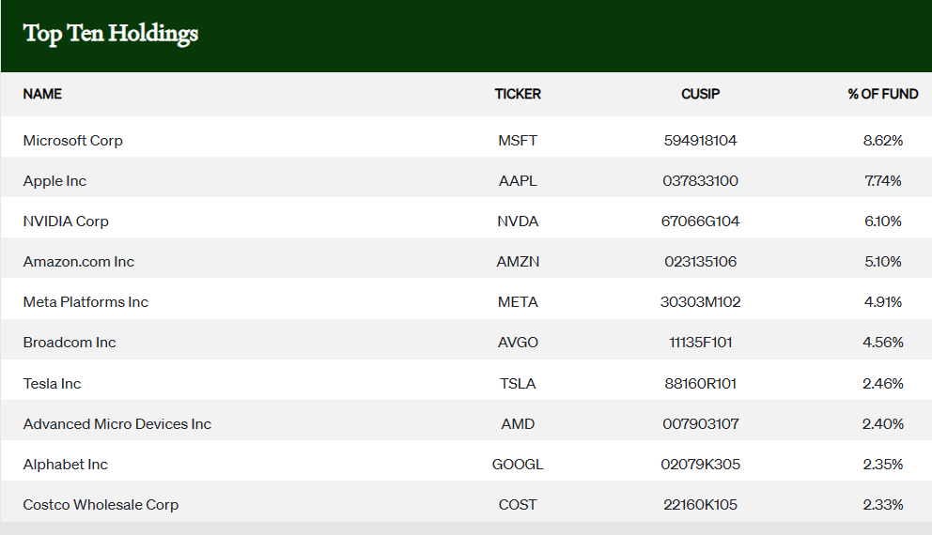The image size is (932, 535).
Task: Select the Microsoft Corp holding name
Action: (x=72, y=141)
